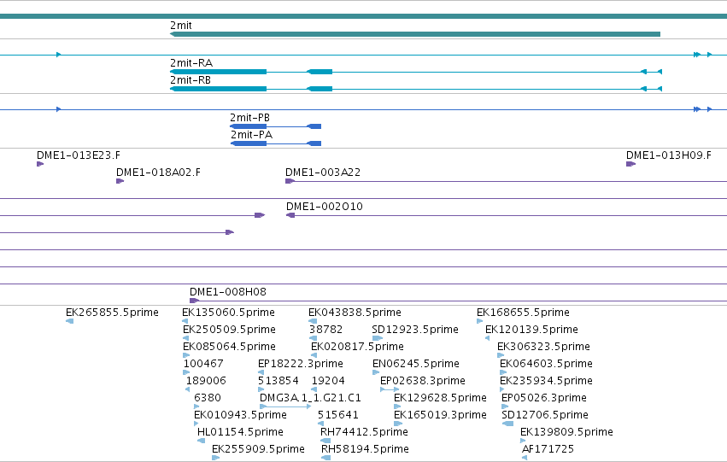Image resolution: width=727 pixels, height=462 pixels.
Task: Click the RH58194.5prime EST marker
Action: click(x=326, y=458)
